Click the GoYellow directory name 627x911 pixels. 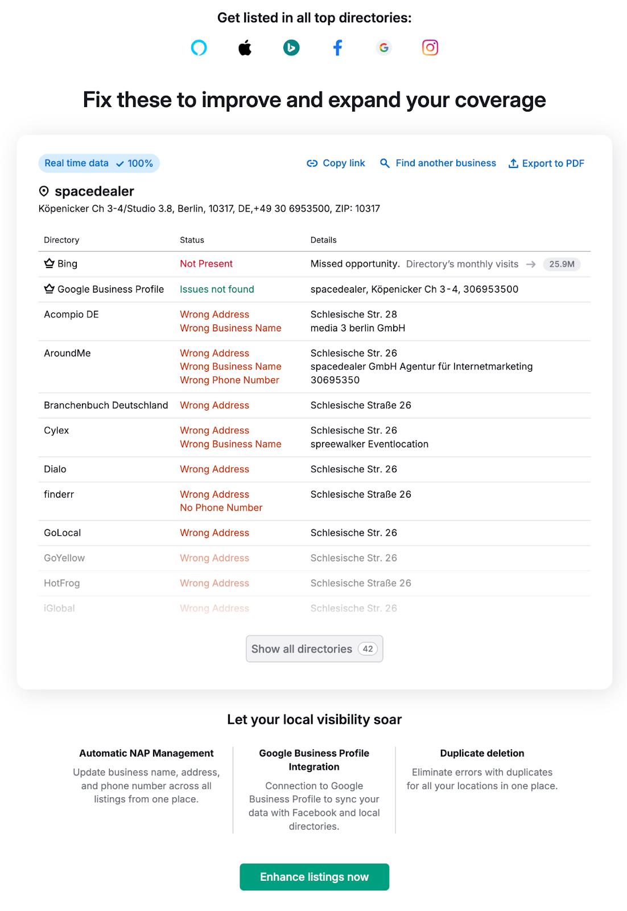point(64,558)
